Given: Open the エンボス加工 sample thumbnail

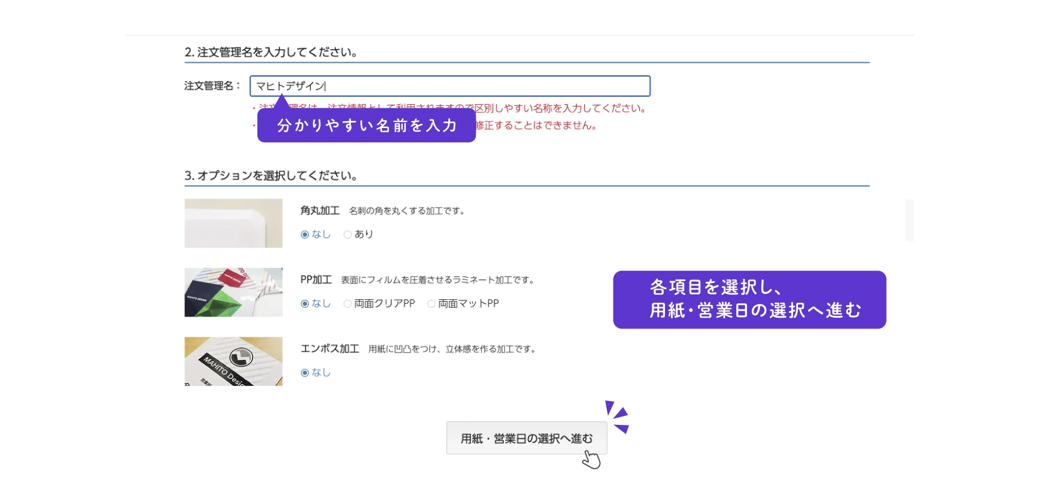Looking at the screenshot, I should [x=233, y=361].
